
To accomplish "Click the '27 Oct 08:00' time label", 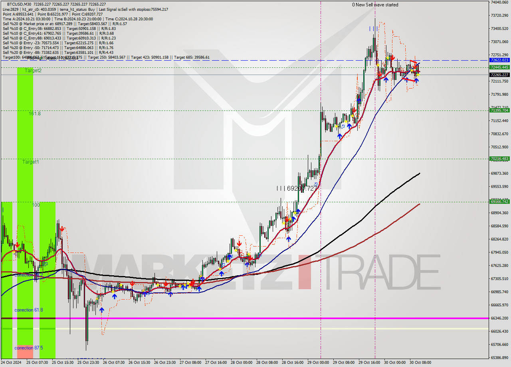I will click(x=190, y=363).
